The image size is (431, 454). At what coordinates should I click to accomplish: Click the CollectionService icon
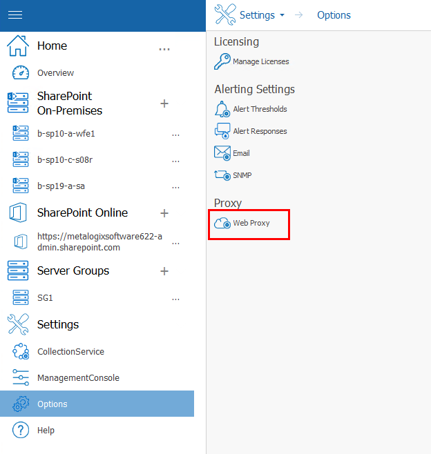(21, 352)
